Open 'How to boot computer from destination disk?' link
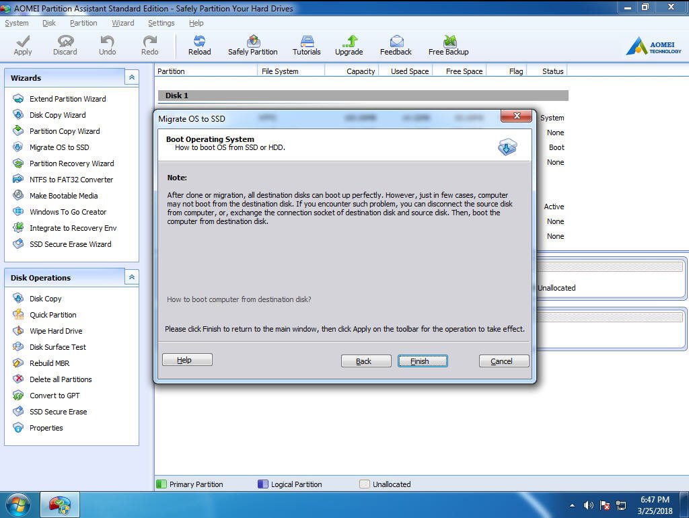This screenshot has width=689, height=518. 239,299
